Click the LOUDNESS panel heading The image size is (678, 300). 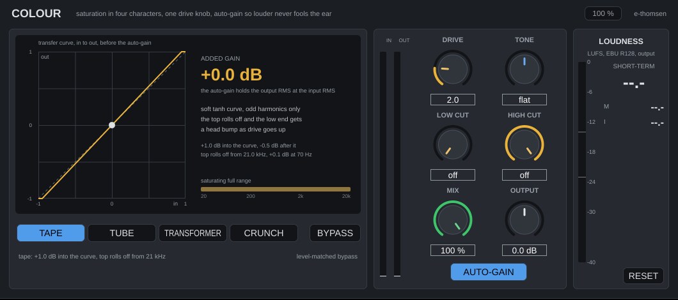click(621, 41)
